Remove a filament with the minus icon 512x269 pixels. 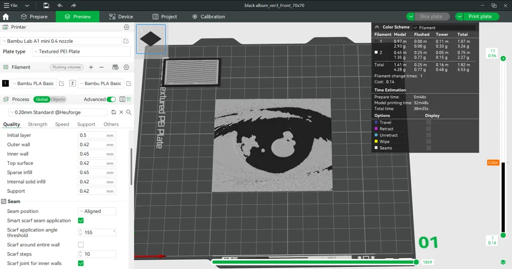[x=101, y=67]
